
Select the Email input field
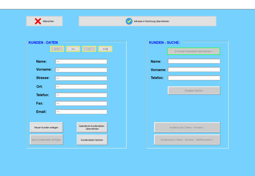coord(81,112)
